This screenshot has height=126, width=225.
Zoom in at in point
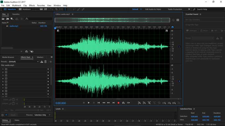[x=164, y=103]
